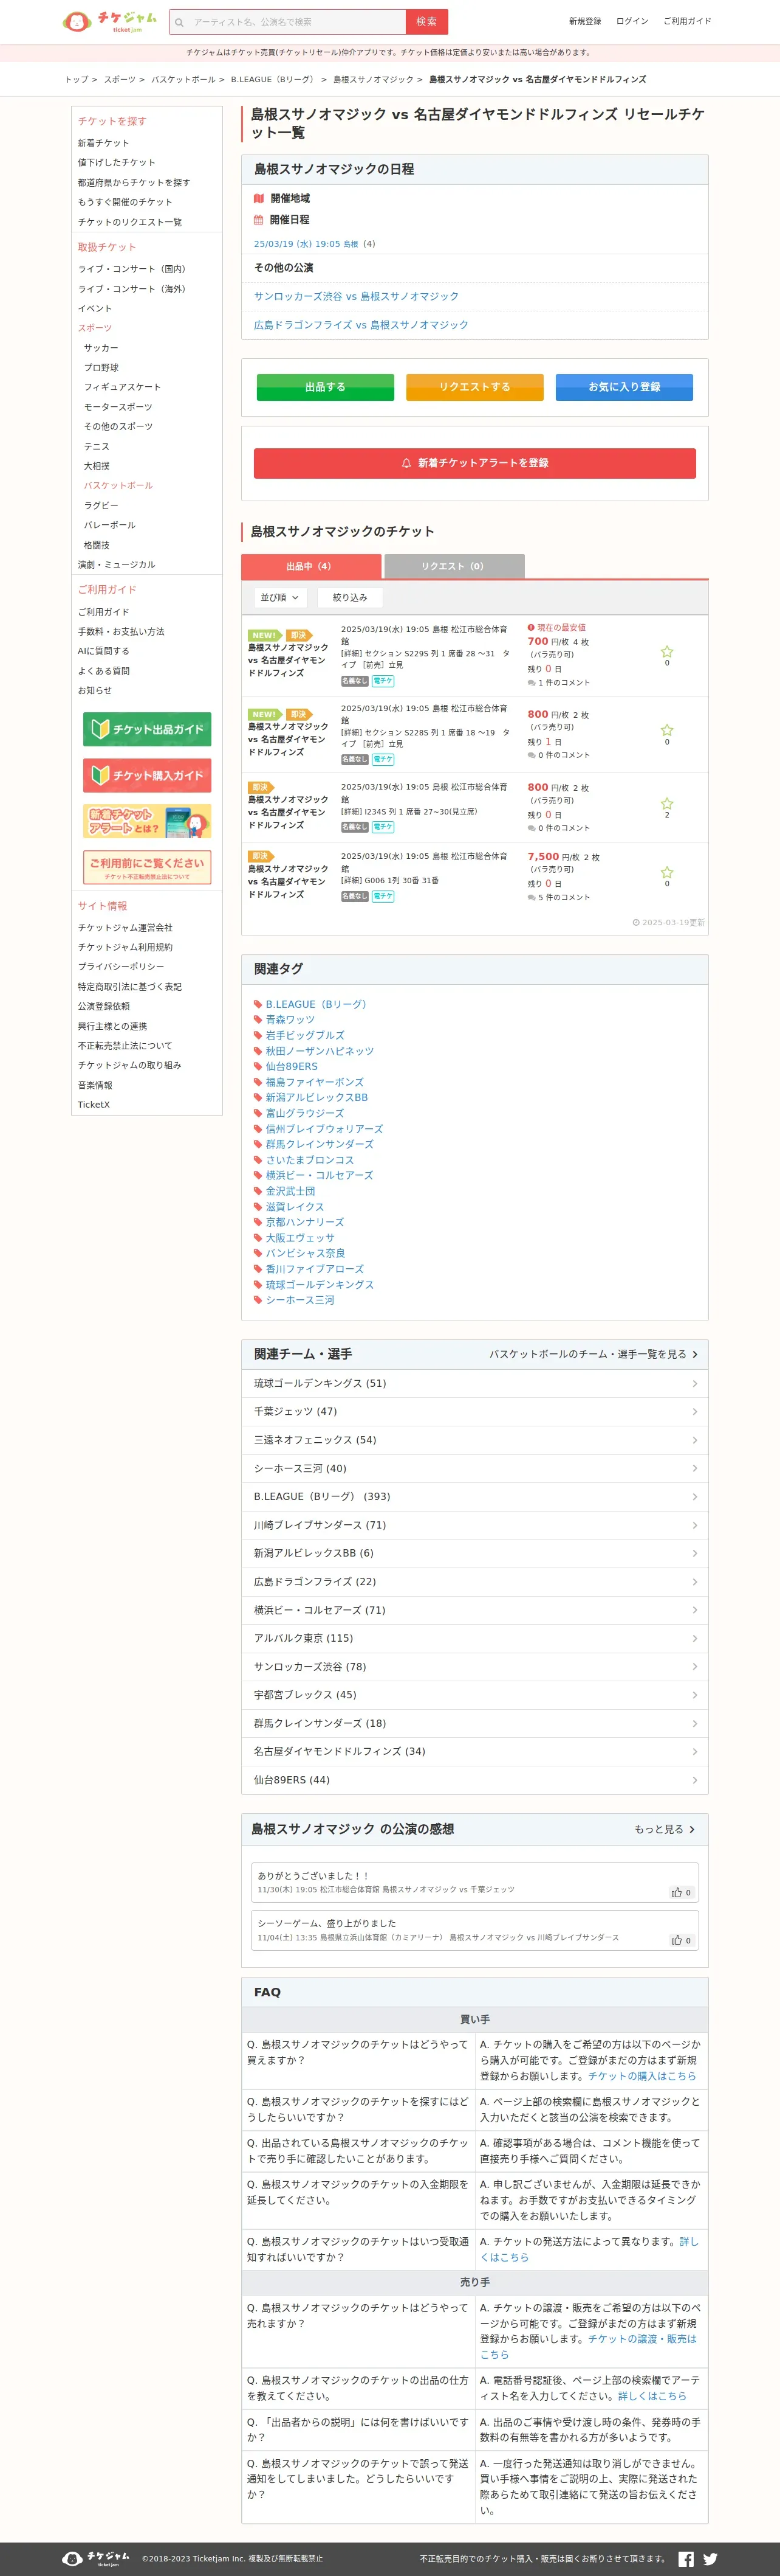Open ログイン in the header
Viewport: 780px width, 2576px height.
pyautogui.click(x=631, y=21)
